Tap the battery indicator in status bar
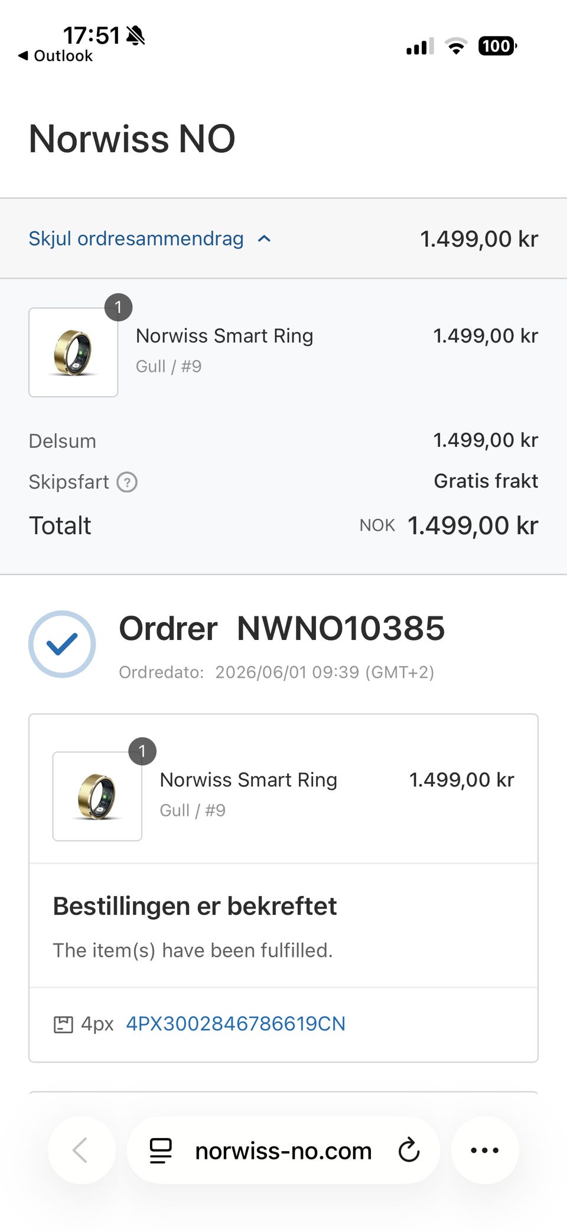This screenshot has width=567, height=1232. point(497,46)
